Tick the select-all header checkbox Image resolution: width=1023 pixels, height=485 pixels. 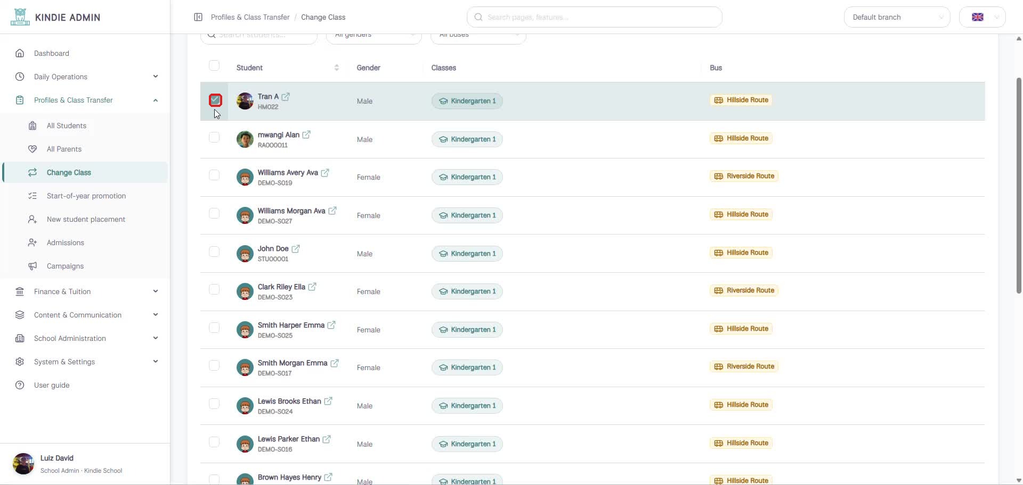(x=214, y=65)
